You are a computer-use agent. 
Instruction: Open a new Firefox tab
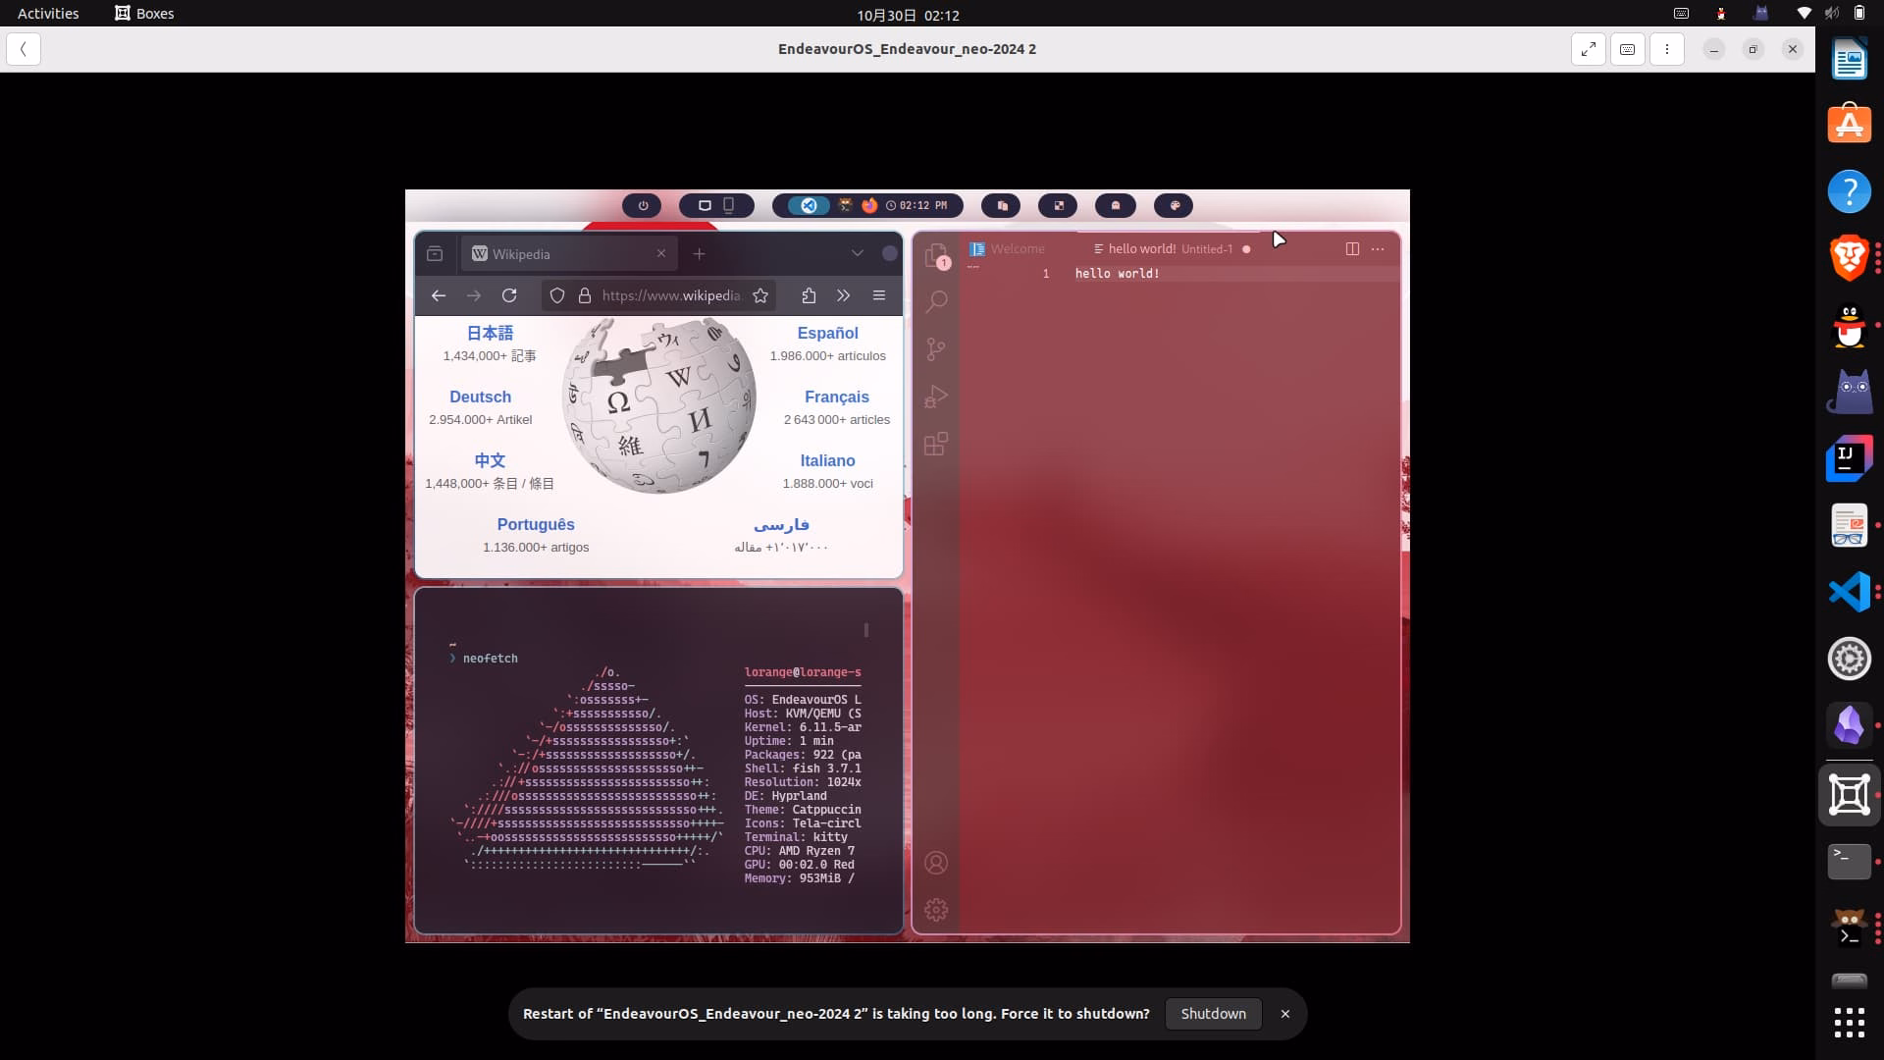pyautogui.click(x=699, y=253)
